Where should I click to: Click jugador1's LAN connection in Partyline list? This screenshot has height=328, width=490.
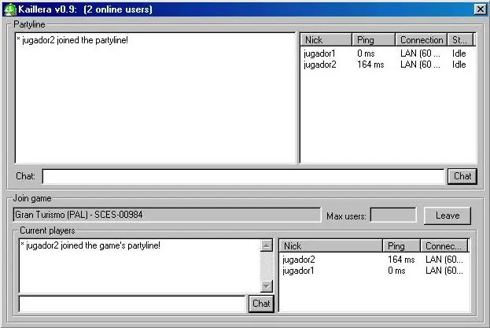420,53
